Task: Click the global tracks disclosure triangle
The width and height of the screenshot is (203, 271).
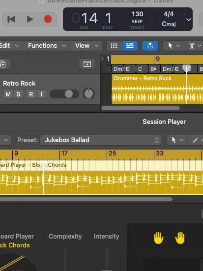Action: tap(102, 59)
